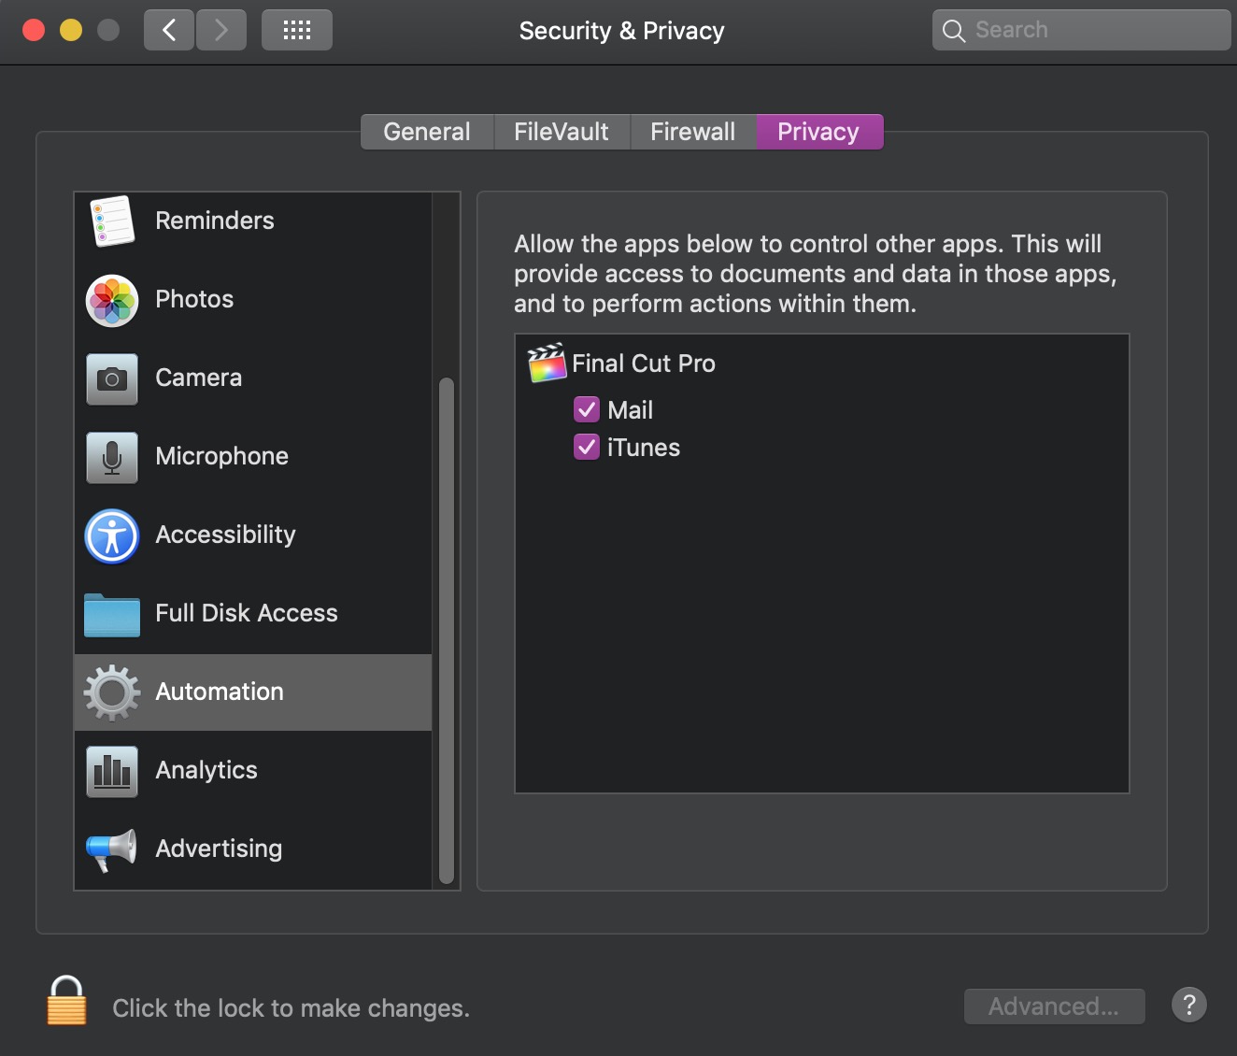Viewport: 1237px width, 1056px height.
Task: Click the magnifying glass search icon
Action: coord(954,31)
